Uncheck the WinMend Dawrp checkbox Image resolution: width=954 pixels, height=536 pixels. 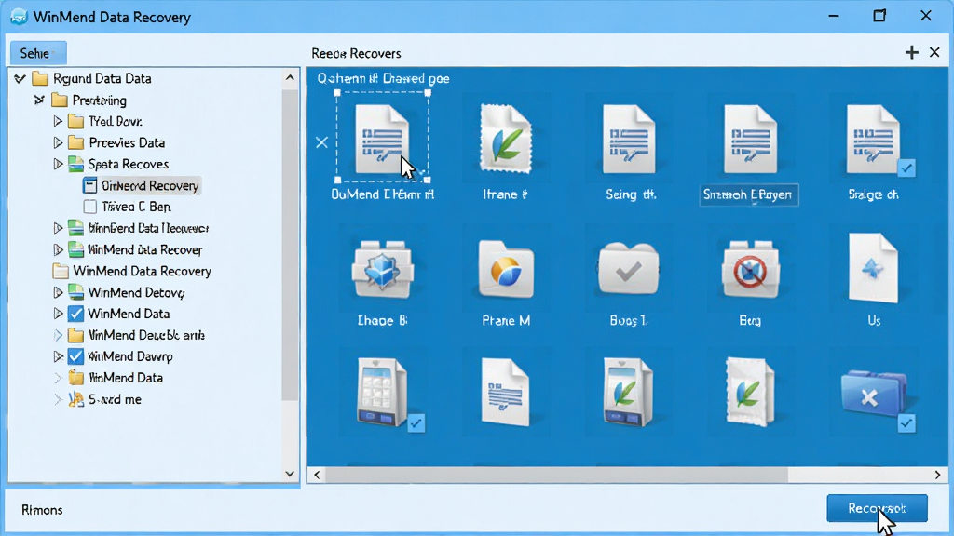click(75, 356)
